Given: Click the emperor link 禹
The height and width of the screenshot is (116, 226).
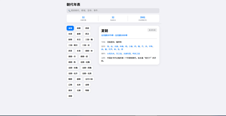Looking at the screenshot, I should click(108, 46).
